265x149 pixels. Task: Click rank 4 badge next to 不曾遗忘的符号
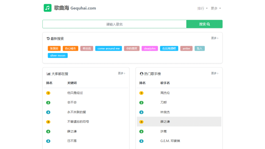(x=48, y=122)
